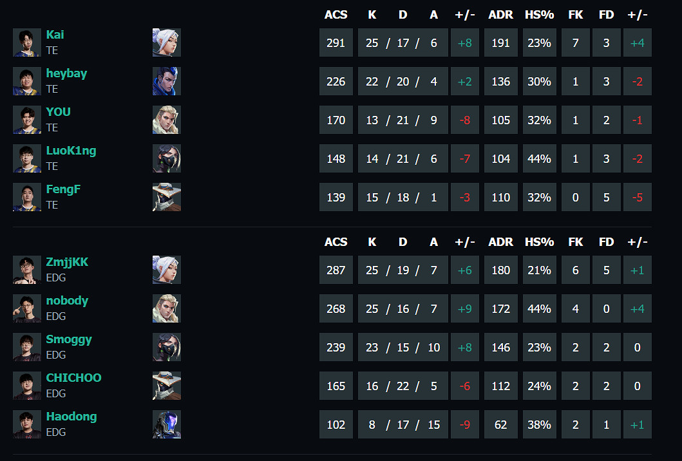Click Kai's ACS value of 291

(x=336, y=43)
